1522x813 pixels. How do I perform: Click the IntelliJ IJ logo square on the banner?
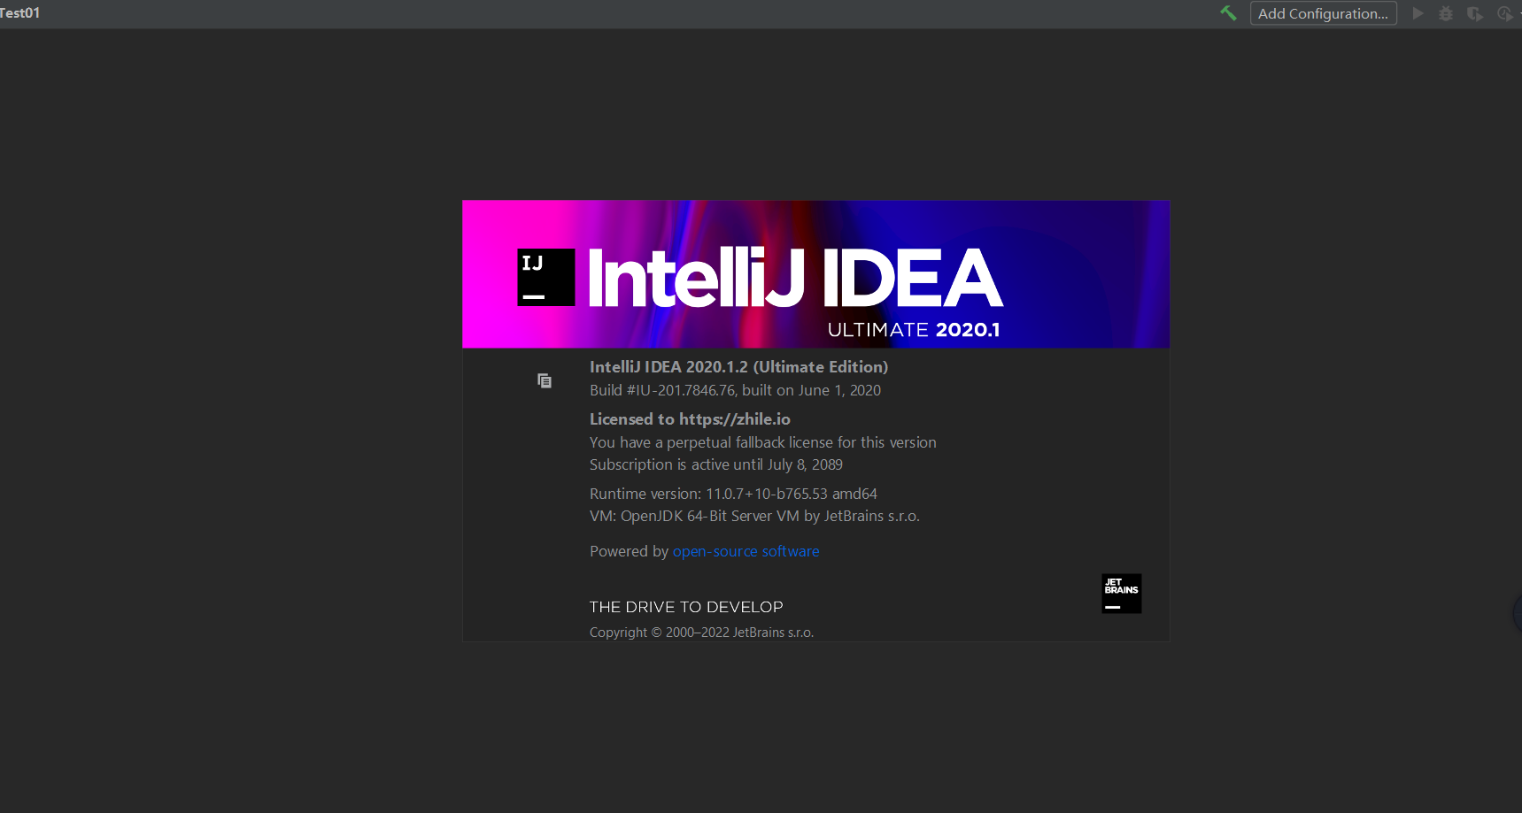546,277
